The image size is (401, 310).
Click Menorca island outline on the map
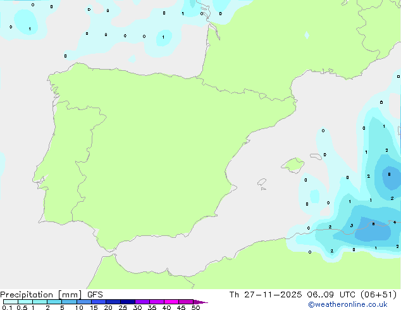click(x=316, y=156)
